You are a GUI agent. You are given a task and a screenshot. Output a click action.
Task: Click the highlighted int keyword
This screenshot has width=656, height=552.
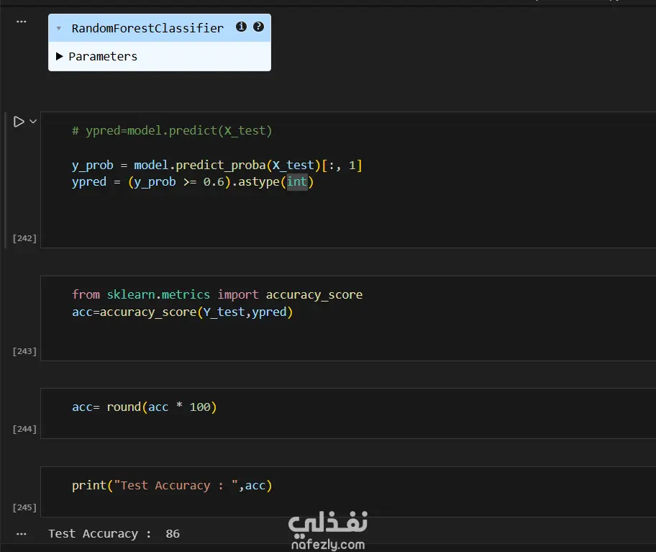click(x=296, y=182)
